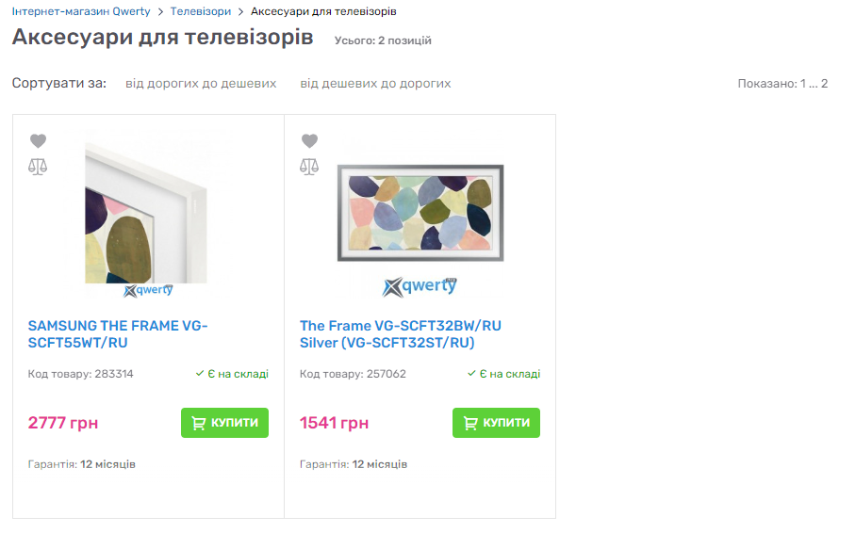This screenshot has width=856, height=549.
Task: Open Інтернет-магазин Qwerty breadcrumb link
Action: (81, 11)
